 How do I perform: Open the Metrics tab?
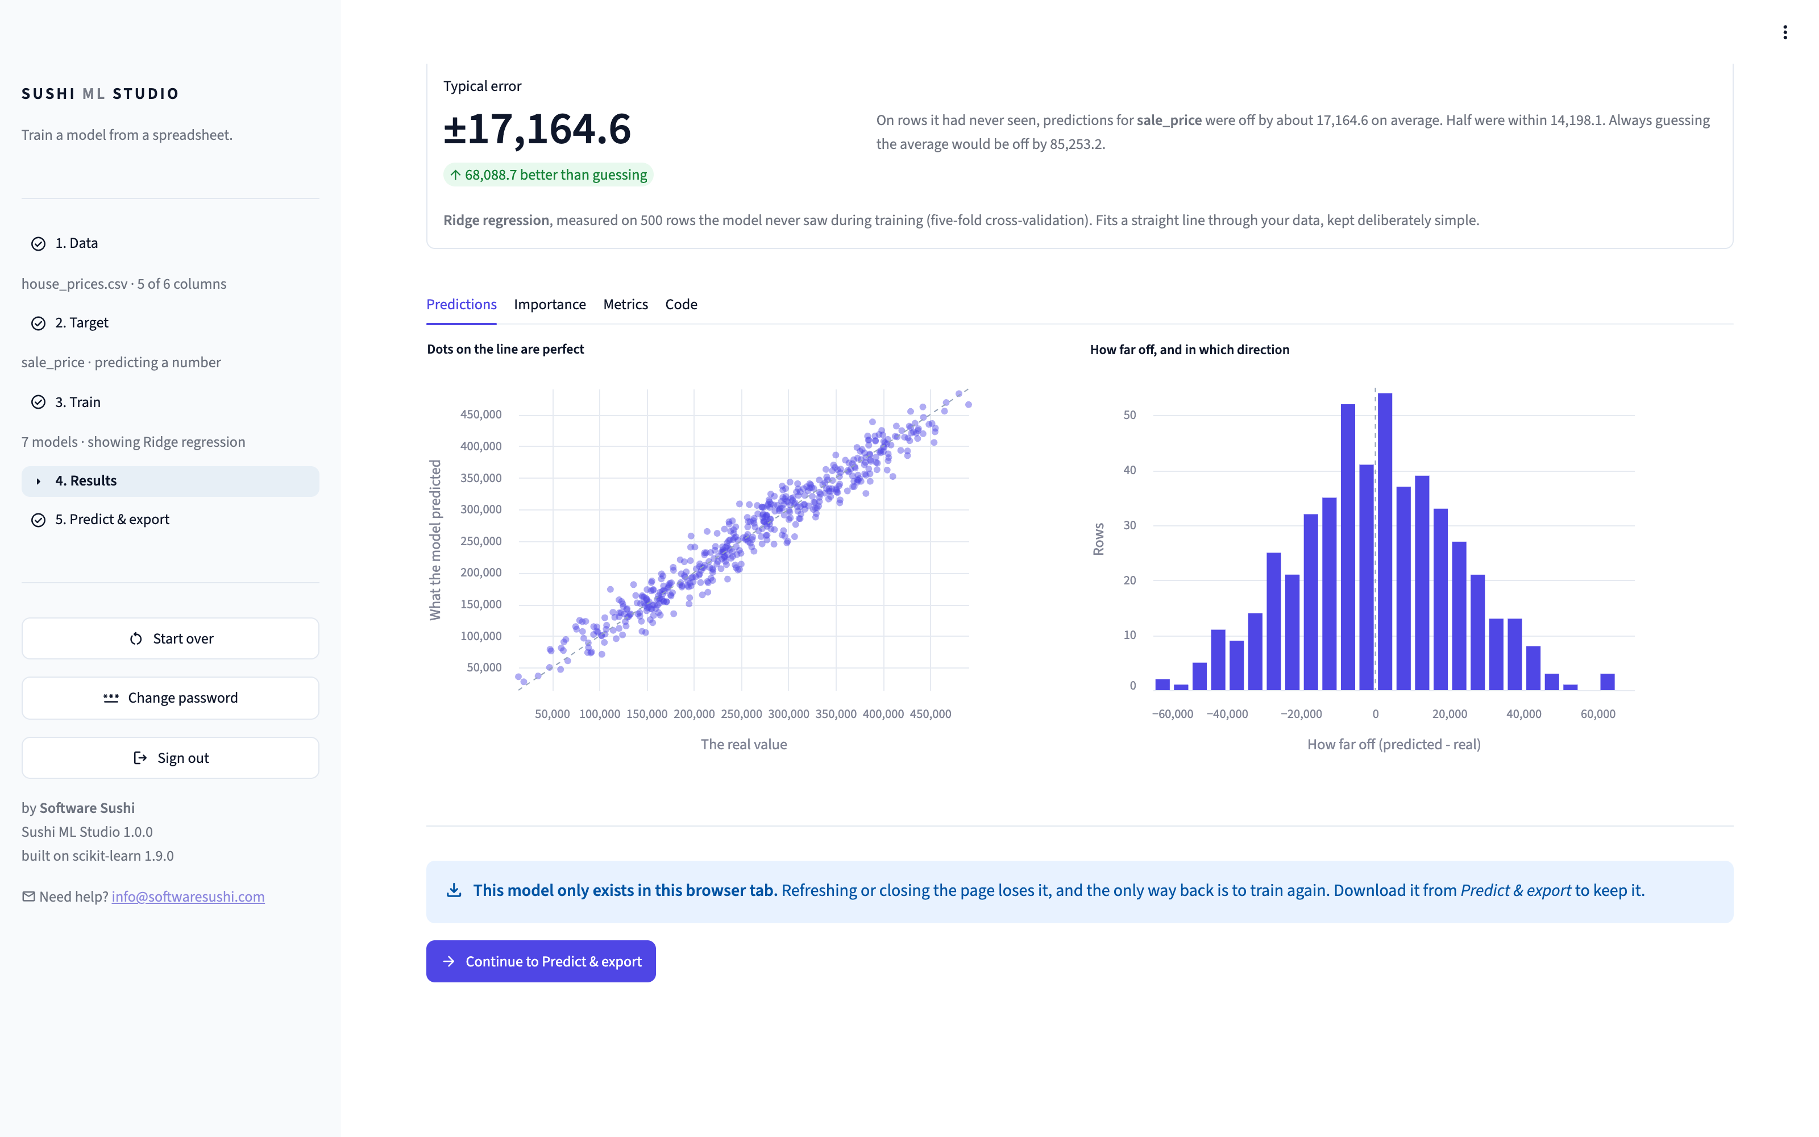click(x=625, y=305)
